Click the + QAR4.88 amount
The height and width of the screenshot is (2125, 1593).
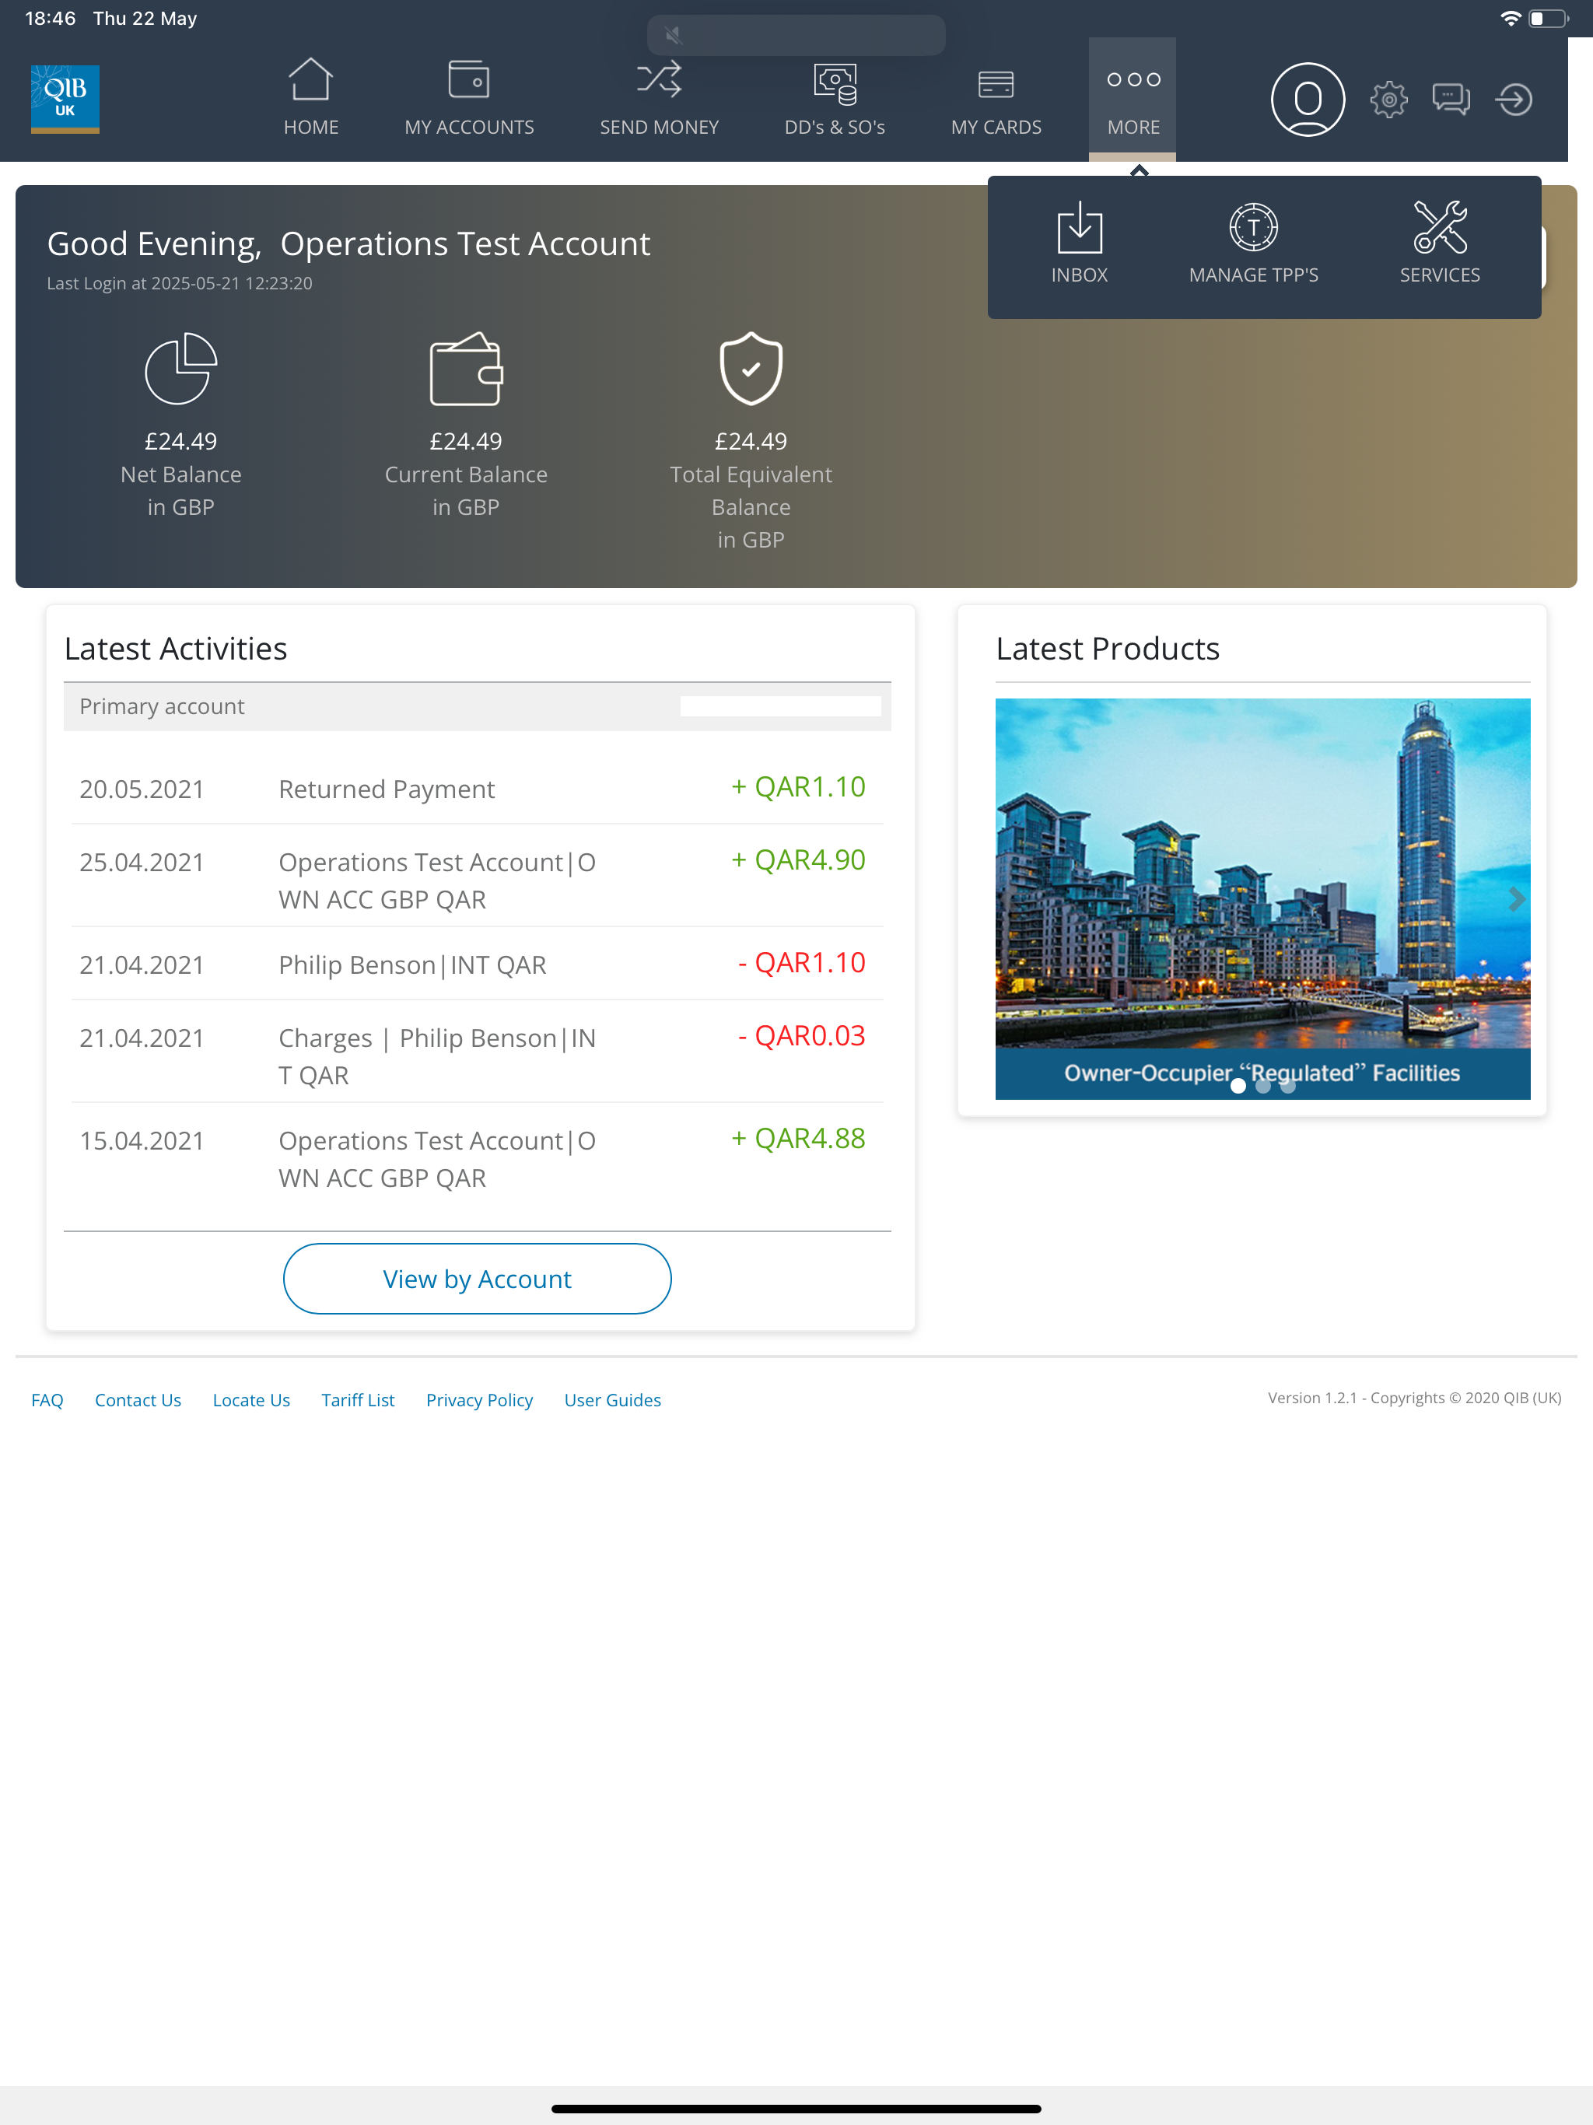(x=797, y=1139)
